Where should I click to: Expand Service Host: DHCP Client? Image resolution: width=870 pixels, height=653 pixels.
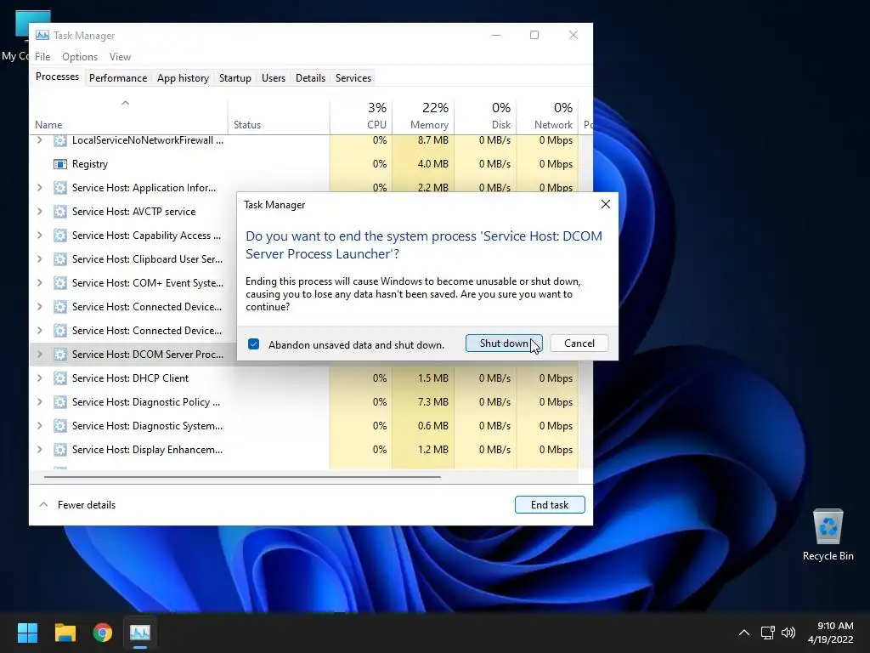click(x=39, y=378)
